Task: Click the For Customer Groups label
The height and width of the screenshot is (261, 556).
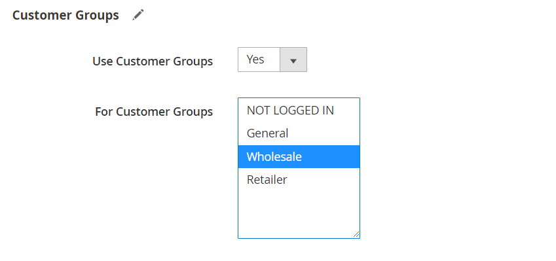Action: coord(154,112)
